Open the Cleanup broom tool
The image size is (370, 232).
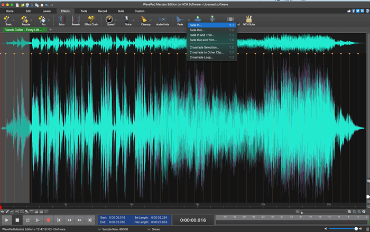pyautogui.click(x=144, y=20)
